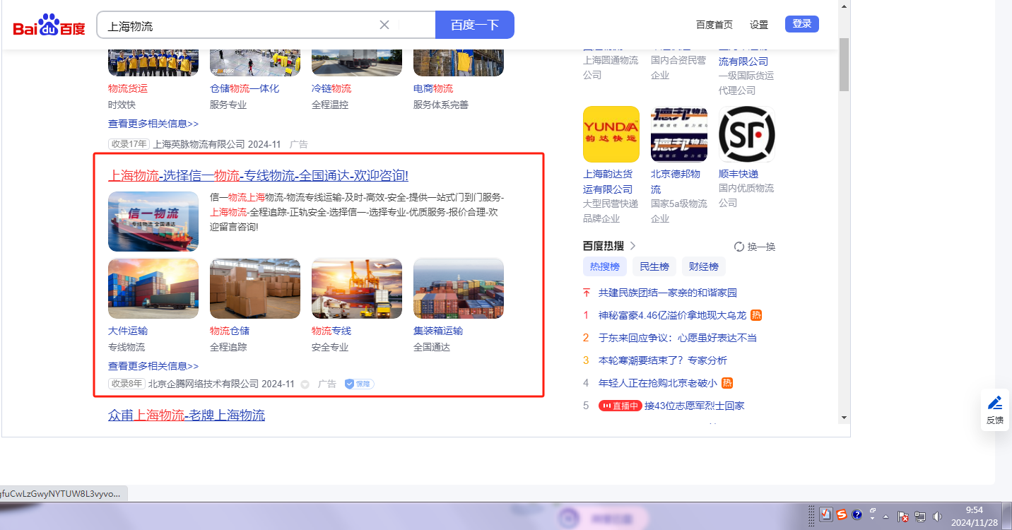Click the YUNDA company logo
The image size is (1012, 530).
pos(611,134)
